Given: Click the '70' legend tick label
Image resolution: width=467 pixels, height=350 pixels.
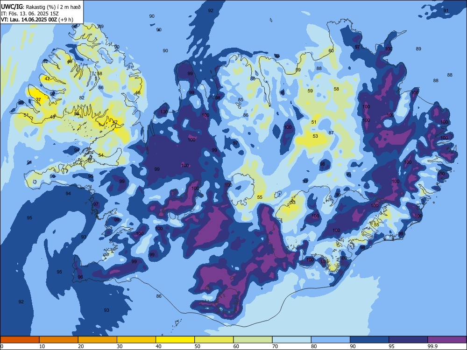Looking at the screenshot, I should pos(275,346).
